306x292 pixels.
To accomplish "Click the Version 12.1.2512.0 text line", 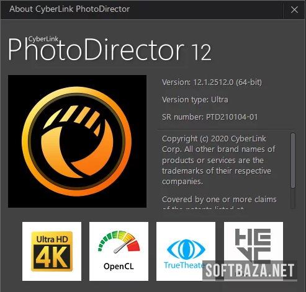I will pyautogui.click(x=212, y=82).
